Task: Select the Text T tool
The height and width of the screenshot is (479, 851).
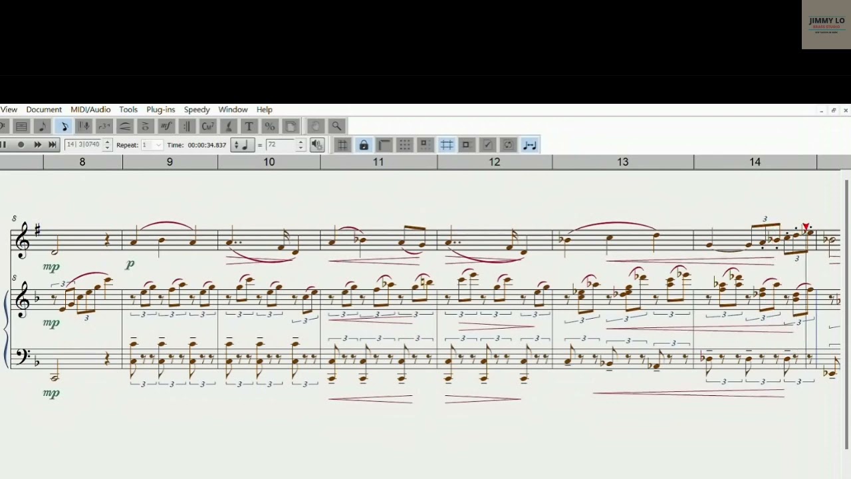Action: 249,126
